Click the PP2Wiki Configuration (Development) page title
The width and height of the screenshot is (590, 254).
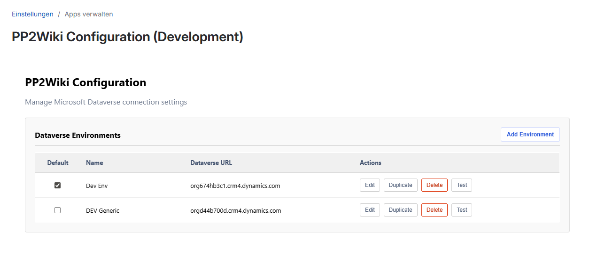(127, 37)
